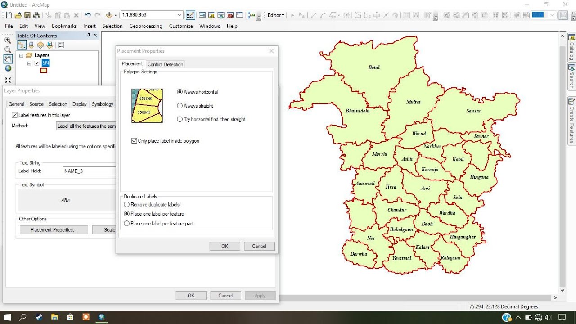Toggle Label features in this layer
The image size is (576, 324).
(x=14, y=115)
